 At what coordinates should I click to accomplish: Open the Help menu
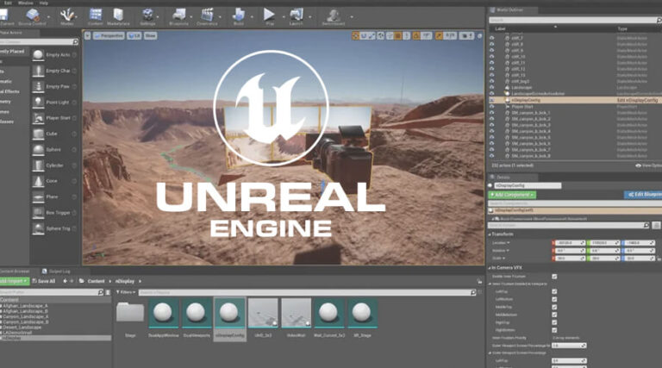[44, 3]
